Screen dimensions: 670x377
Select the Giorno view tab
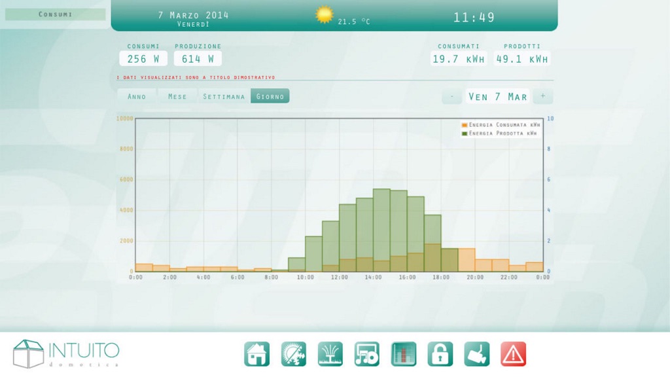tap(270, 96)
